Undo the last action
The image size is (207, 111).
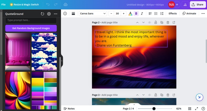[x=48, y=5]
